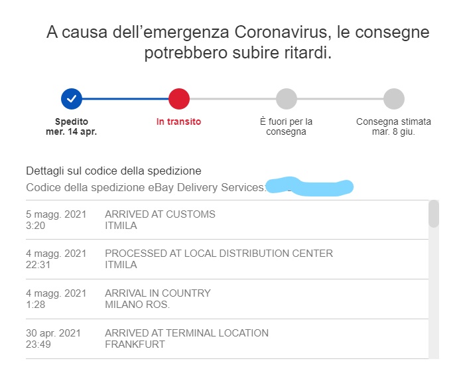Click the grey È fuori per la consegna circle
Image resolution: width=459 pixels, height=377 pixels.
pos(287,99)
